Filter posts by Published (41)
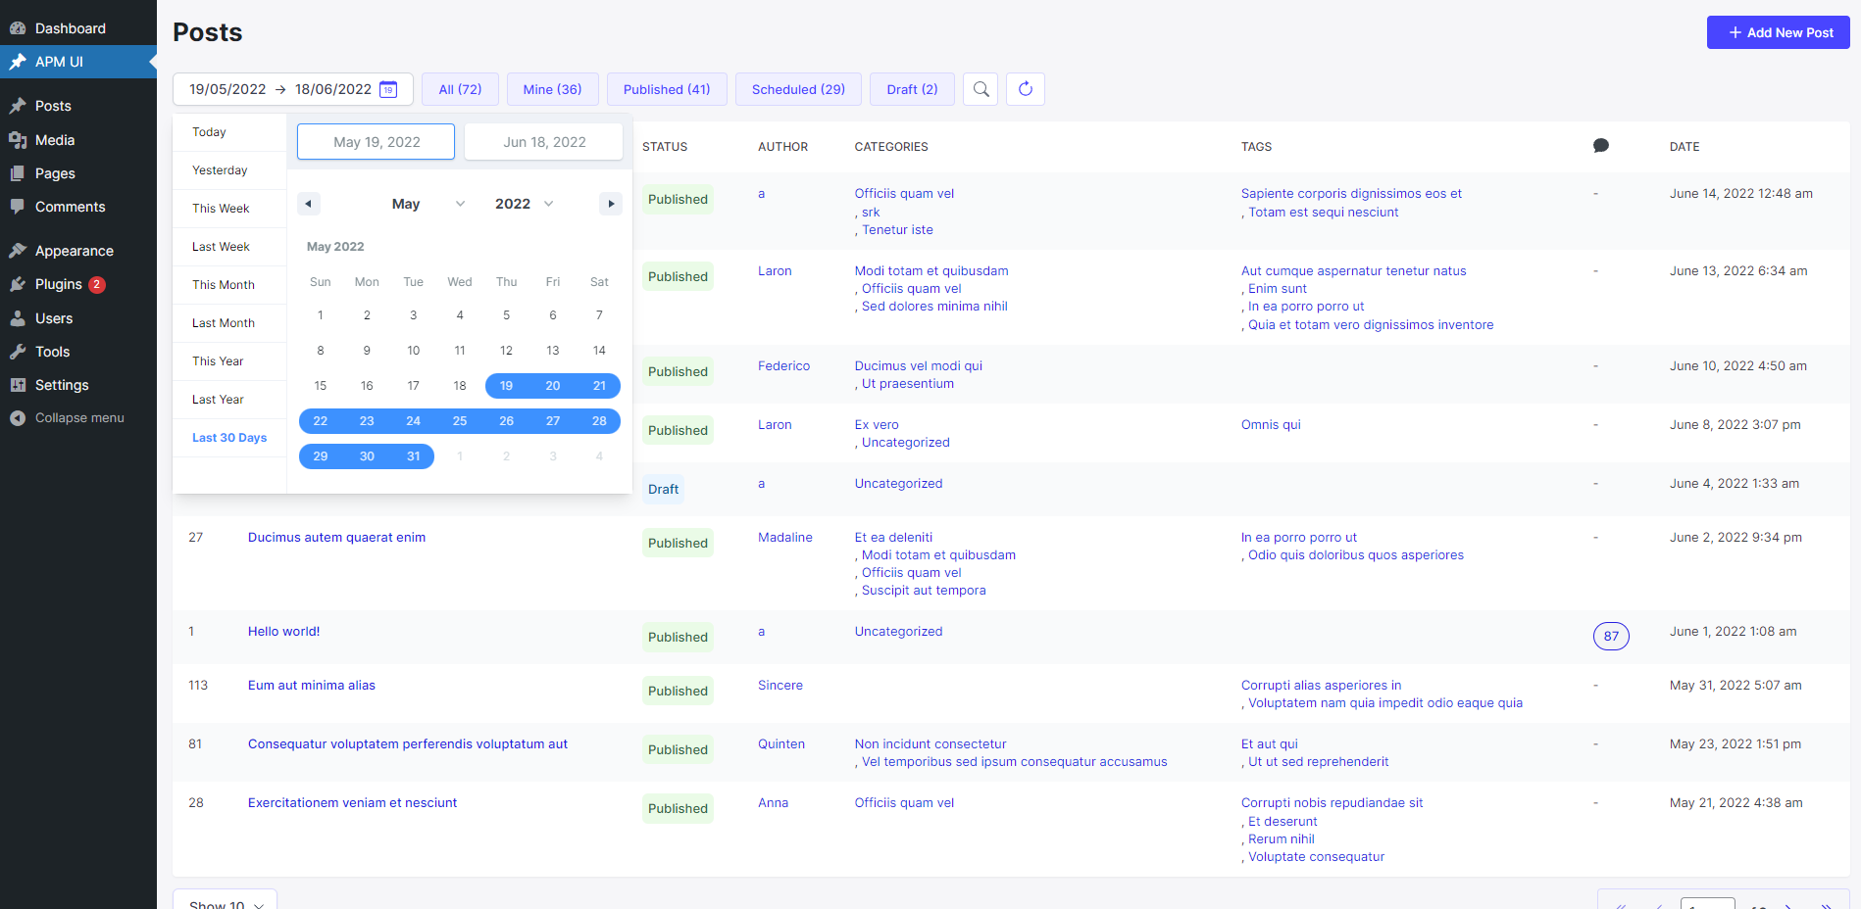The image size is (1861, 909). [667, 89]
